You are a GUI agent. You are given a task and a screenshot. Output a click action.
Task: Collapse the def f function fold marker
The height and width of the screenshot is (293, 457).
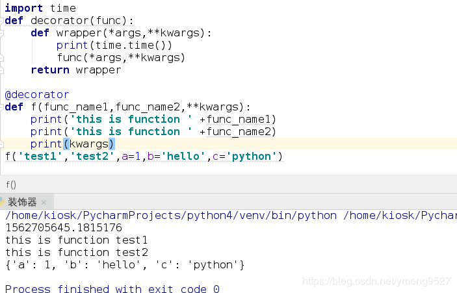pos(1,107)
